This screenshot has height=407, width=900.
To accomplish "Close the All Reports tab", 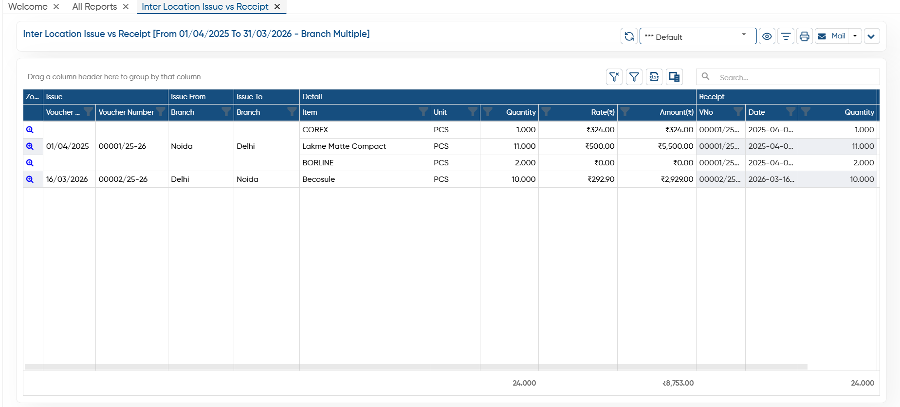I will 126,7.
